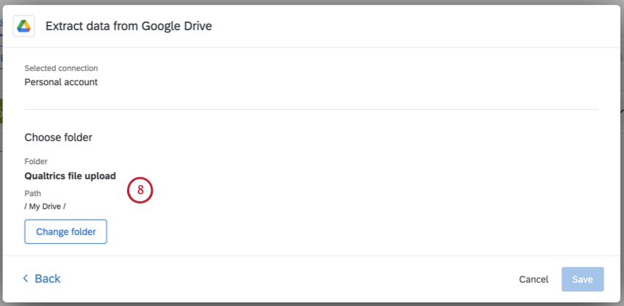The image size is (624, 306).
Task: Click the Path field label
Action: coord(33,193)
